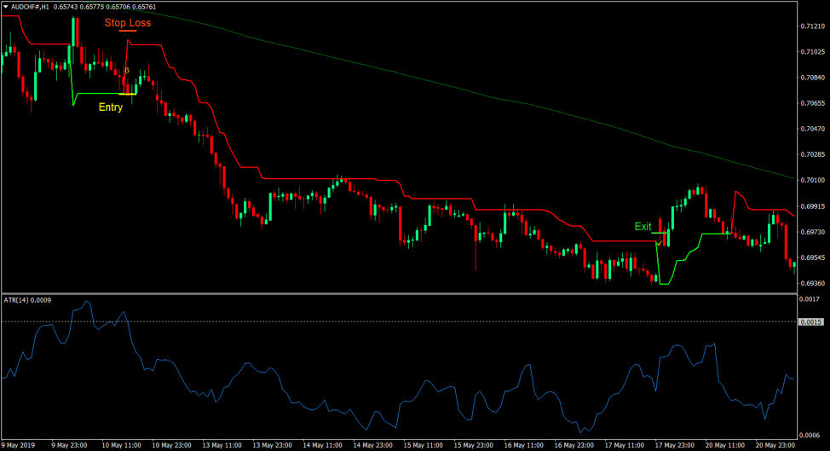Select the short yellow entry line marker
Image resolution: width=830 pixels, height=451 pixels.
click(x=127, y=94)
